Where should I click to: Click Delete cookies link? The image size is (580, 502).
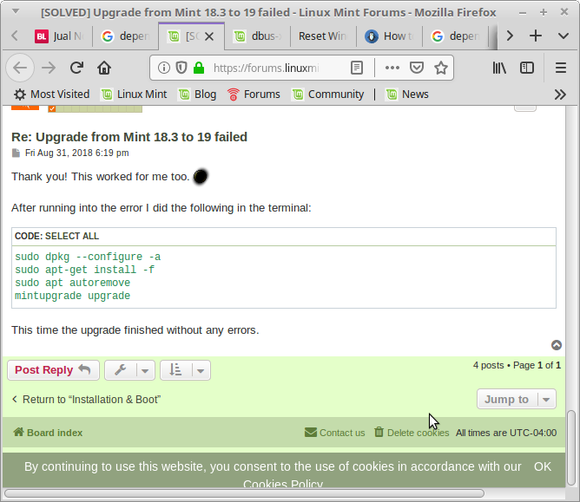coord(412,433)
